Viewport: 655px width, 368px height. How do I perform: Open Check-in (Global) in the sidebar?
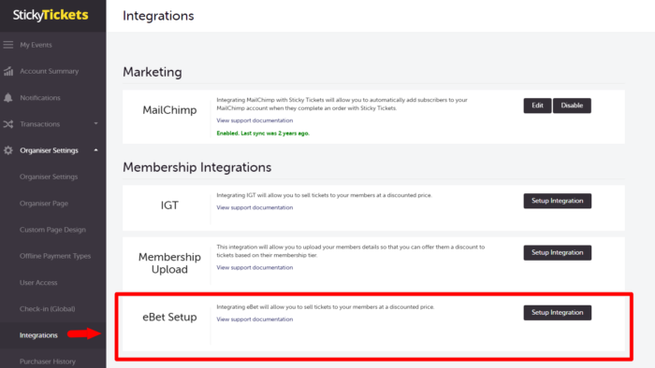47,309
